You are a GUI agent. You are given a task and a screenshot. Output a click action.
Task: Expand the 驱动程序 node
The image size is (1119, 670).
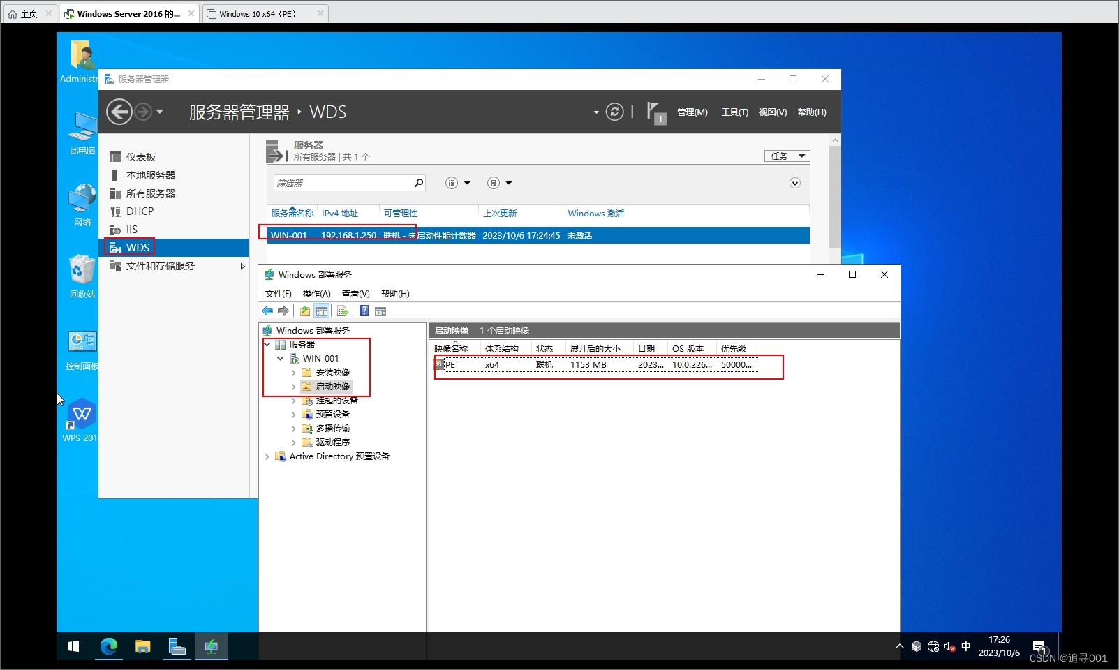coord(294,442)
